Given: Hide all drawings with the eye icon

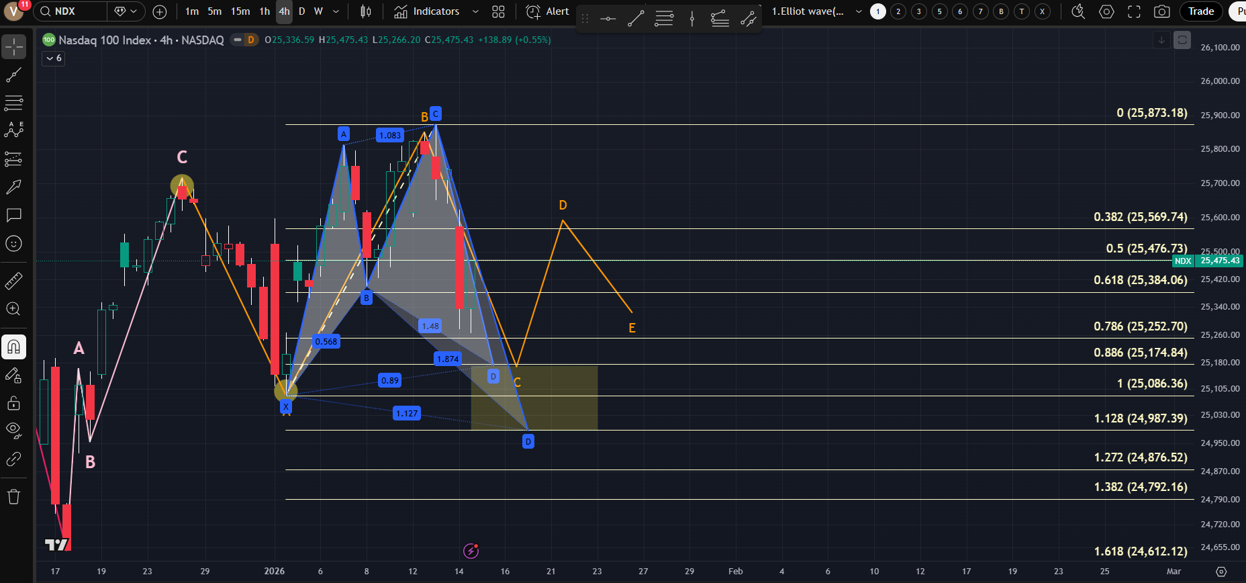Looking at the screenshot, I should coord(14,430).
